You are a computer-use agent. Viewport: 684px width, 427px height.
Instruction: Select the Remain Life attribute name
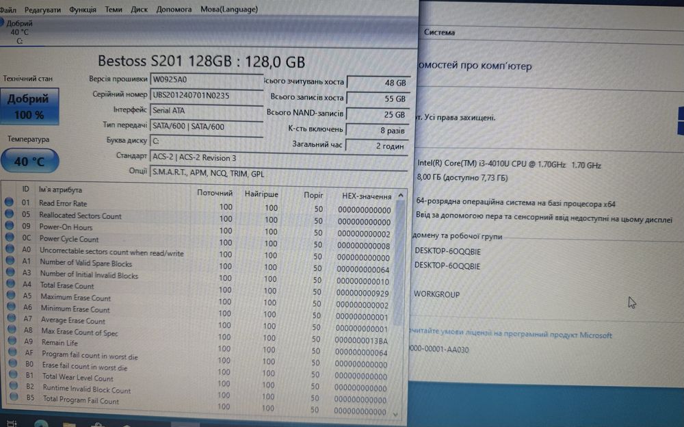pyautogui.click(x=60, y=343)
